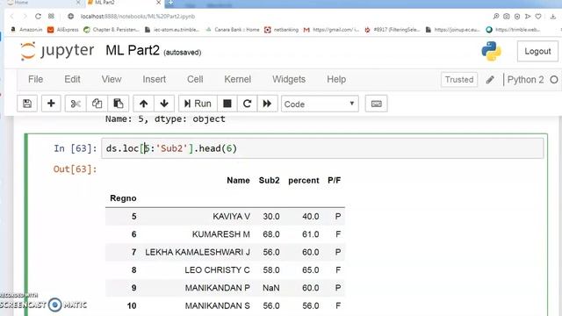Save notebook with the floppy disk icon
This screenshot has height=316, width=562.
click(27, 104)
